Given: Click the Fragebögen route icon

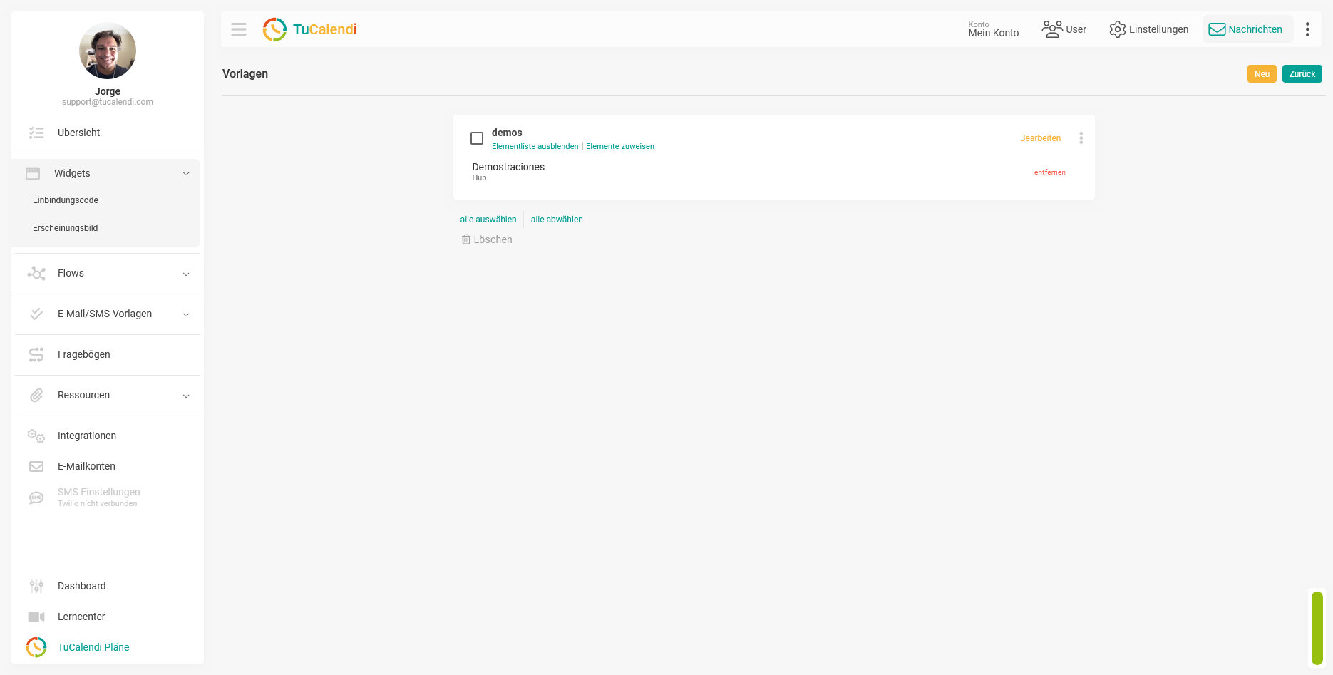Looking at the screenshot, I should point(36,354).
